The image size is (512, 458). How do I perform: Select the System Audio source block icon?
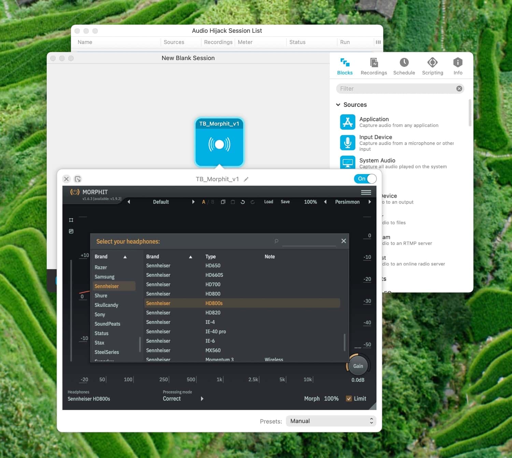click(347, 162)
